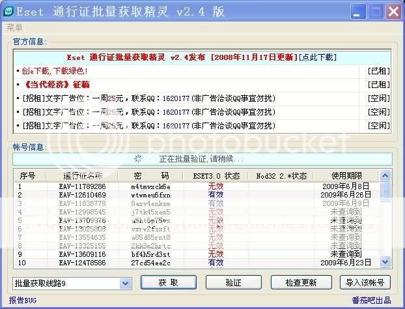Click expiry date 2009年6月23日
This screenshot has height=309, width=405.
click(346, 263)
